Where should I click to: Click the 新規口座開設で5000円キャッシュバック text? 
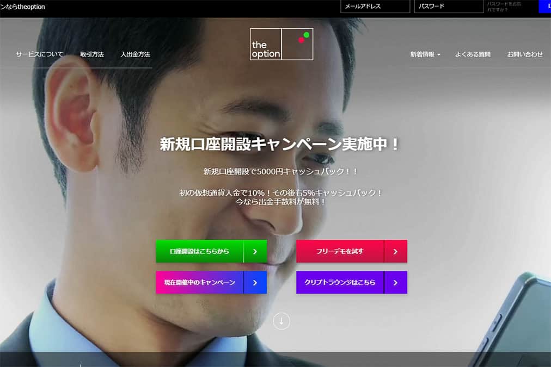(x=280, y=172)
